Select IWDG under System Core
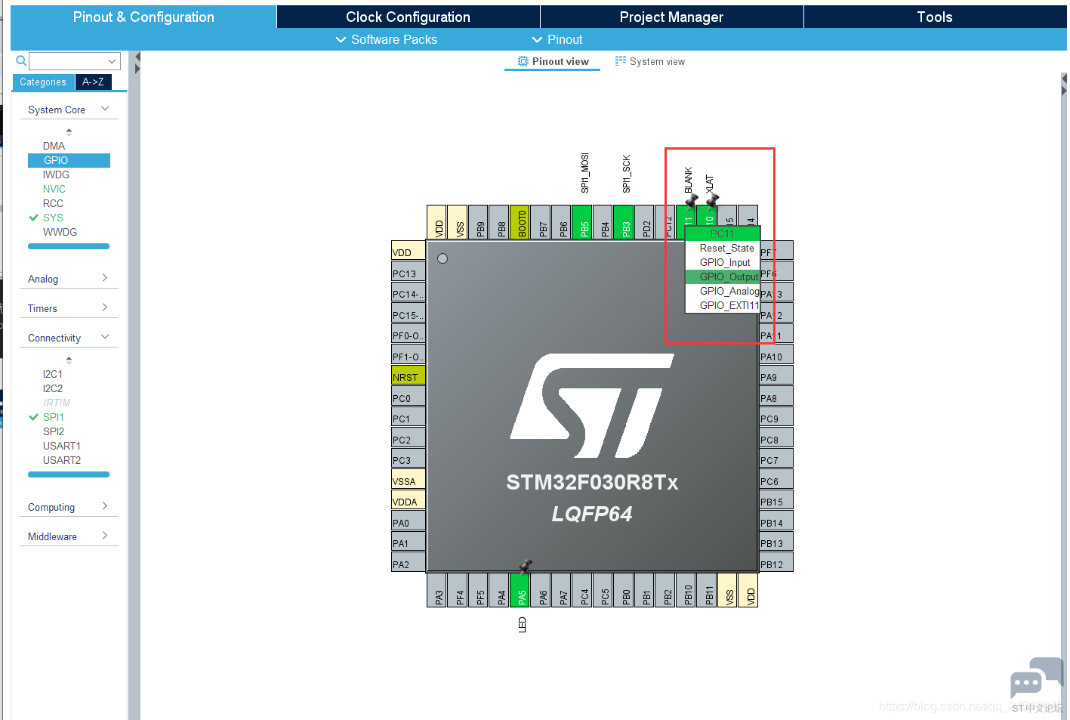 [x=56, y=175]
